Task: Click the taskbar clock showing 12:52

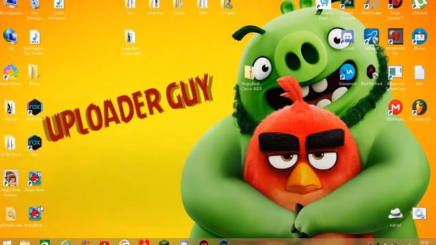Action: coord(424,243)
